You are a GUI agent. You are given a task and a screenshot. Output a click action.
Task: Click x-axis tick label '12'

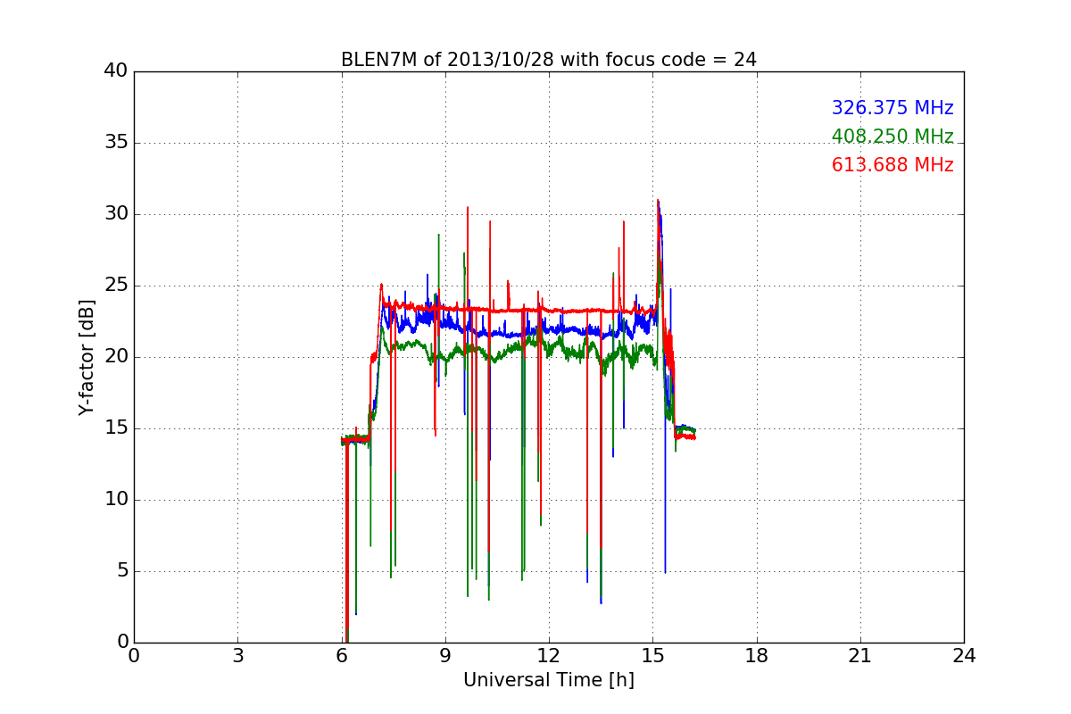(549, 656)
